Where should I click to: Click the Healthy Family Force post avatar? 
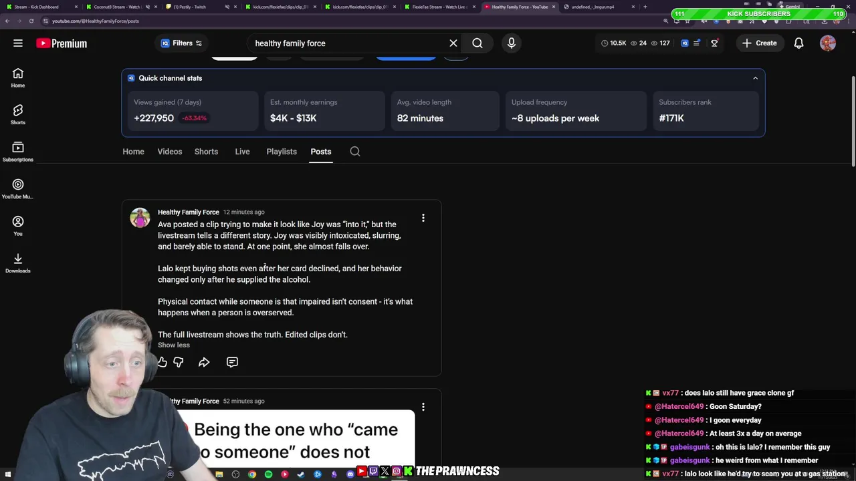pyautogui.click(x=140, y=218)
